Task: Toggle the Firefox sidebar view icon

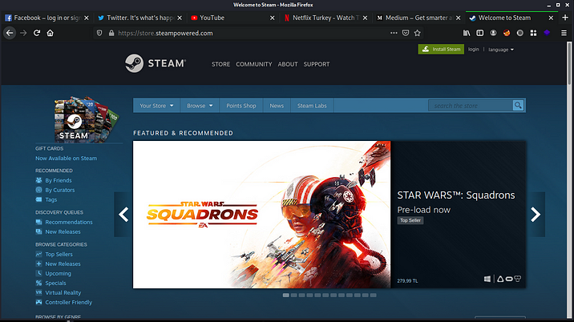Action: pyautogui.click(x=480, y=33)
